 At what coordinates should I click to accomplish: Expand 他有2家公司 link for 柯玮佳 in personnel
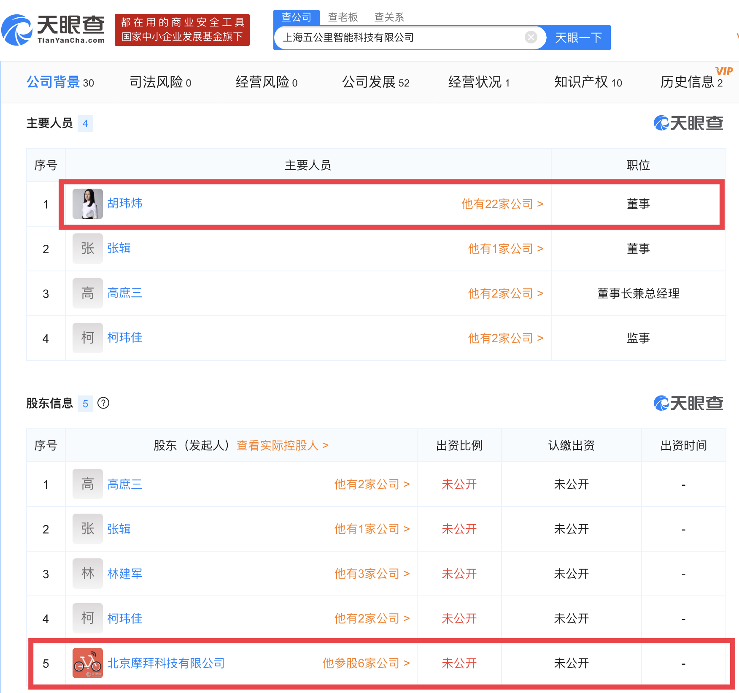(506, 338)
